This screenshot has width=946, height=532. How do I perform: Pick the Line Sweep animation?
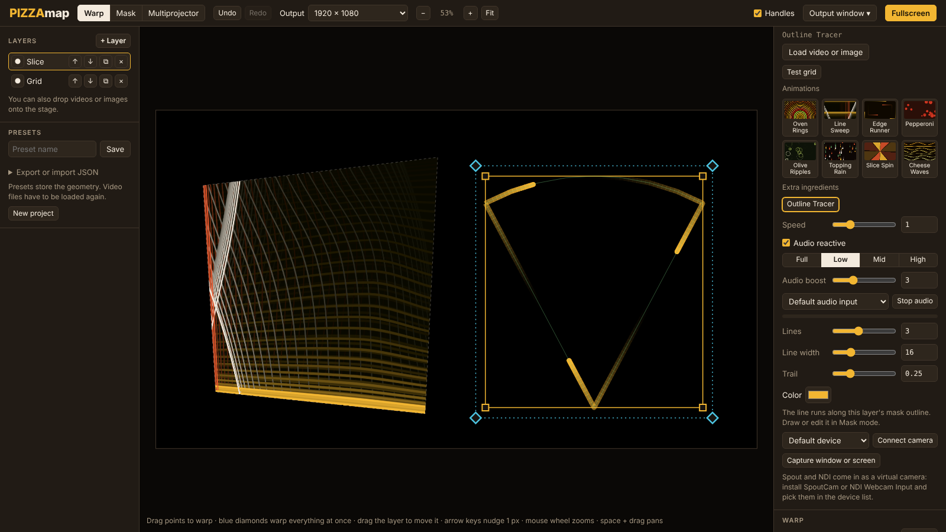click(x=840, y=118)
